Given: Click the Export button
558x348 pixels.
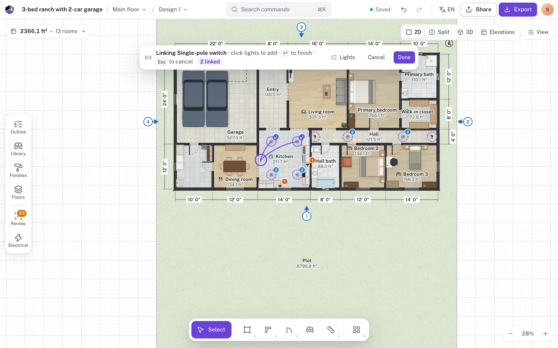Looking at the screenshot, I should pyautogui.click(x=518, y=10).
